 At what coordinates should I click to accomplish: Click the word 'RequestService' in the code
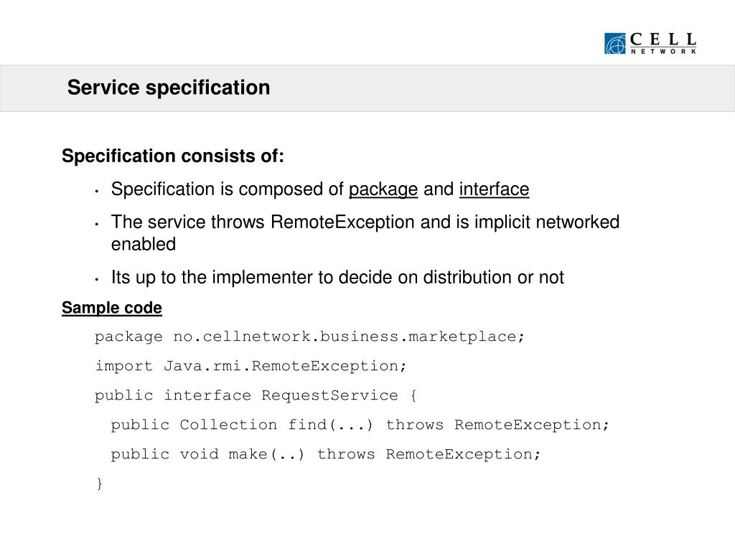[x=329, y=395]
